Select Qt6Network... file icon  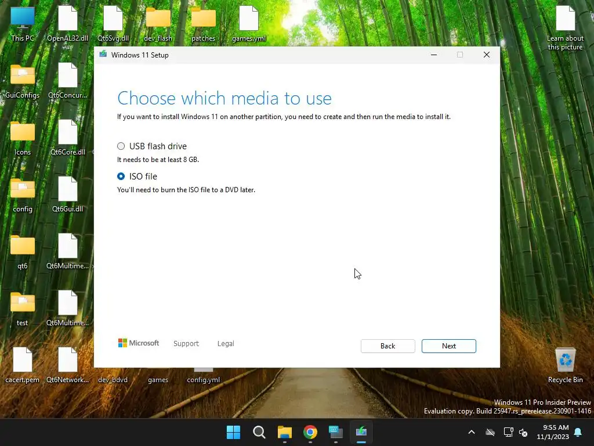point(67,366)
